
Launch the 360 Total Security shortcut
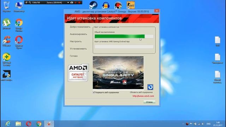click(6, 59)
